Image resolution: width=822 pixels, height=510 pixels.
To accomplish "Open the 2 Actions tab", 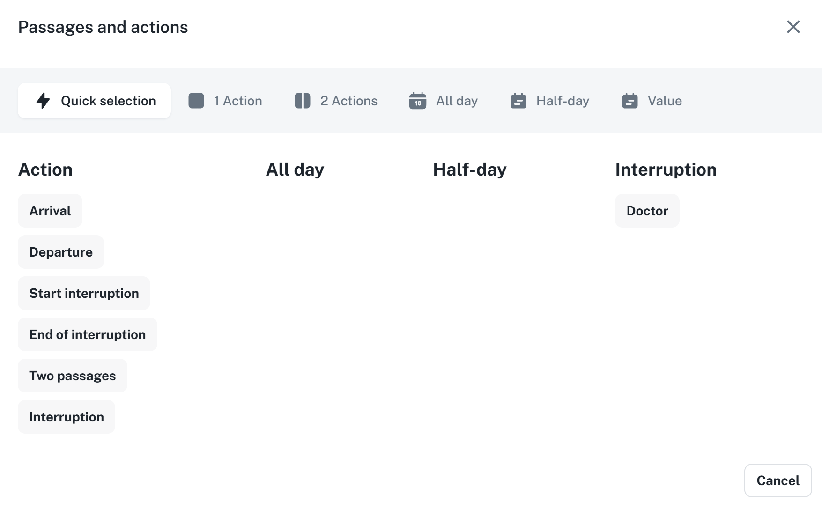I will point(348,101).
